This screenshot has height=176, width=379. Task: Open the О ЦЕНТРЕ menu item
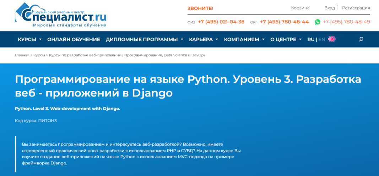(283, 40)
